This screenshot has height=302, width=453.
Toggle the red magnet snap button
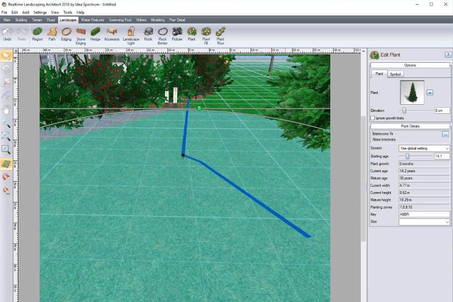[x=6, y=177]
